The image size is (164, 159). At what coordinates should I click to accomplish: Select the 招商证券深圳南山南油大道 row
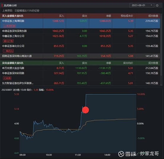coord(80,56)
